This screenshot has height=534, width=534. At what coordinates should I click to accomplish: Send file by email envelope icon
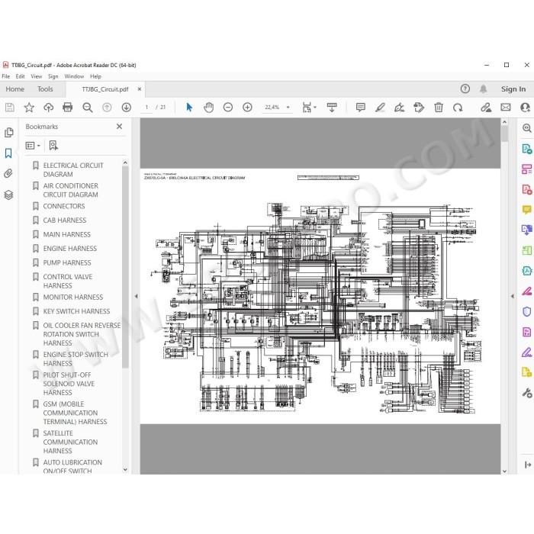tap(506, 108)
